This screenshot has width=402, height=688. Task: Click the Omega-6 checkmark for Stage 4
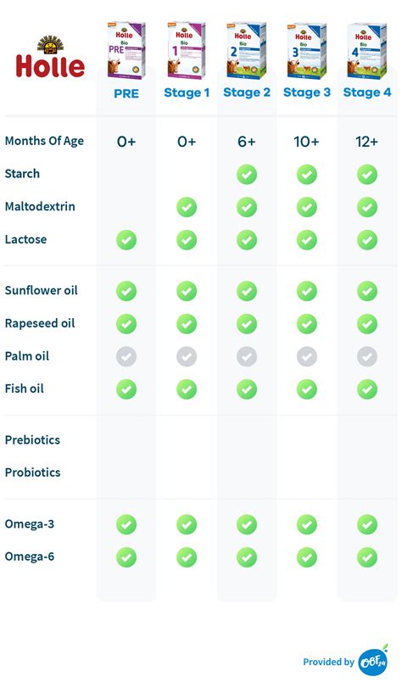367,557
